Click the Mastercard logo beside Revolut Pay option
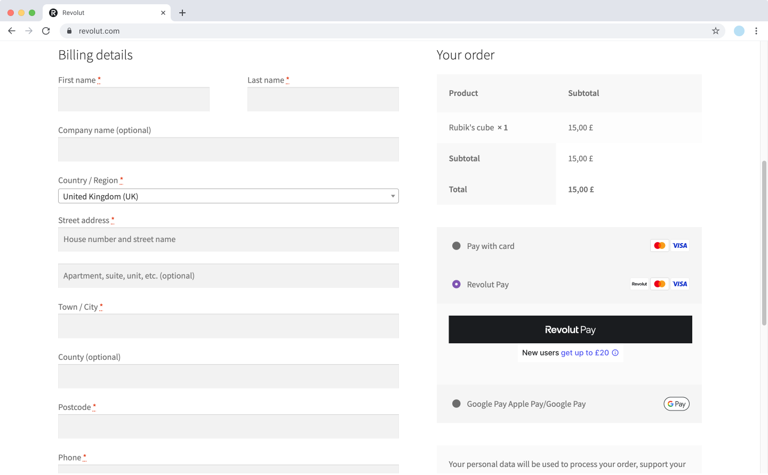The width and height of the screenshot is (768, 475). point(660,284)
